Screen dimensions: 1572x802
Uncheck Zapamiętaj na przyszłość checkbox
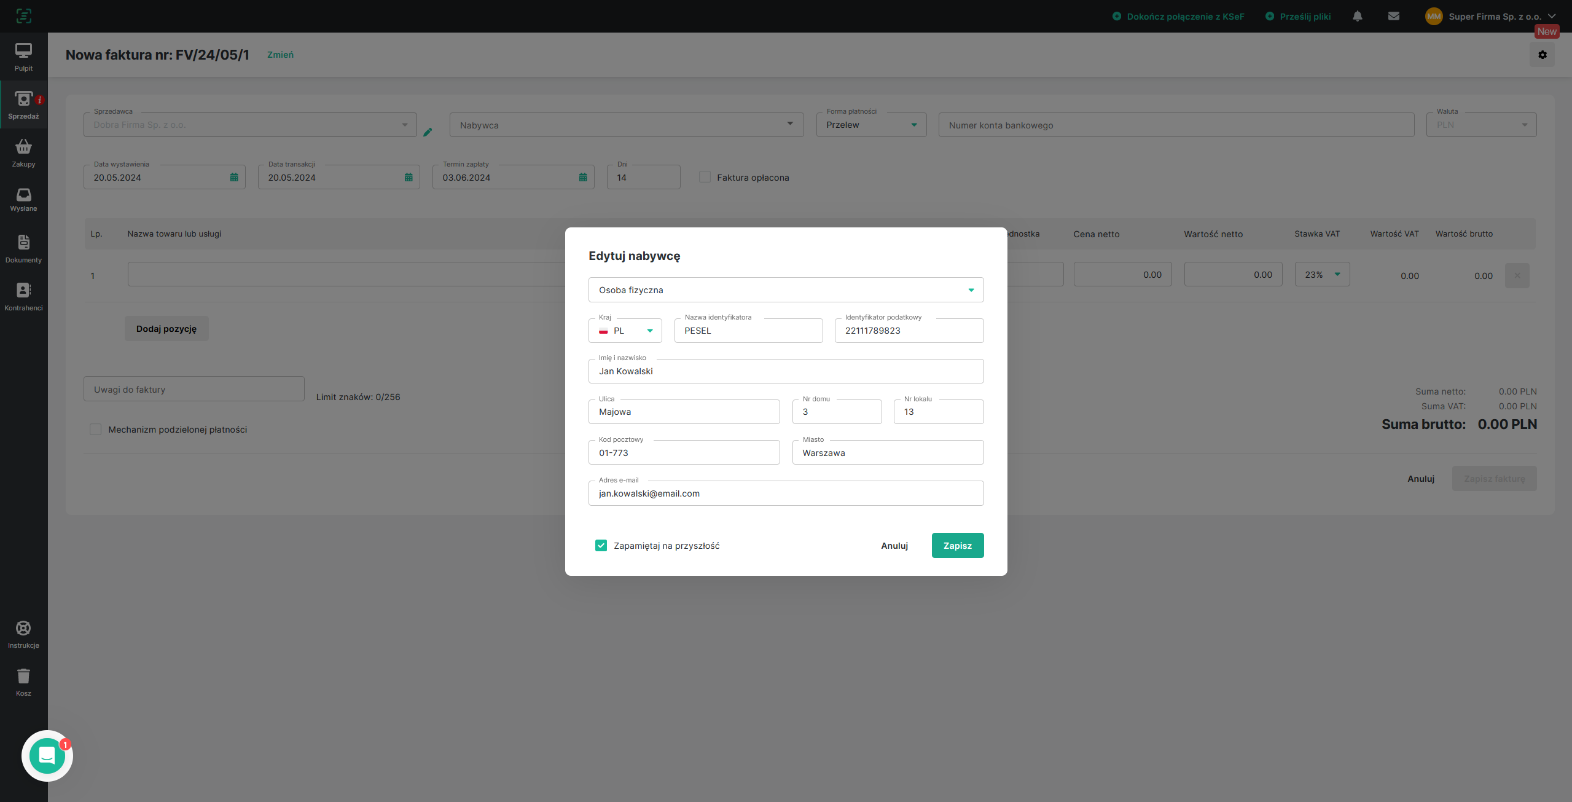click(x=601, y=546)
